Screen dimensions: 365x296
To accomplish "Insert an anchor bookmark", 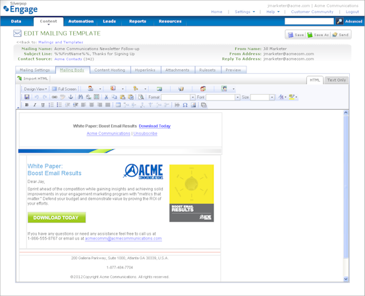I will point(70,97).
